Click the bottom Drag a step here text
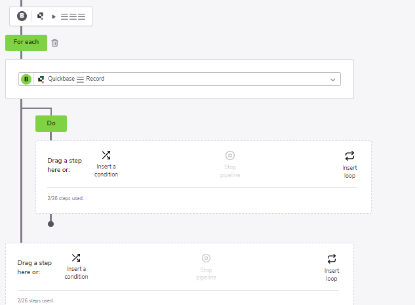Screen dimensions: 415x305 (34, 268)
